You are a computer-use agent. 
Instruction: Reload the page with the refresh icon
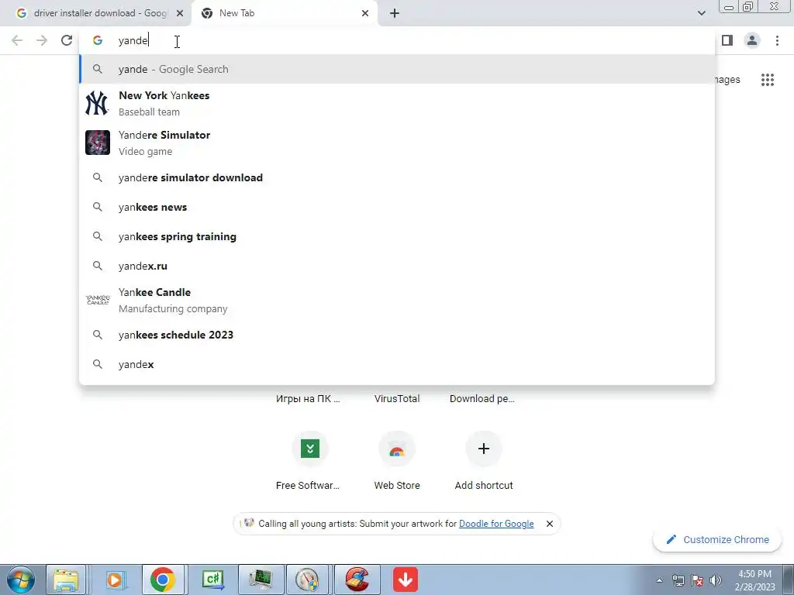coord(67,40)
